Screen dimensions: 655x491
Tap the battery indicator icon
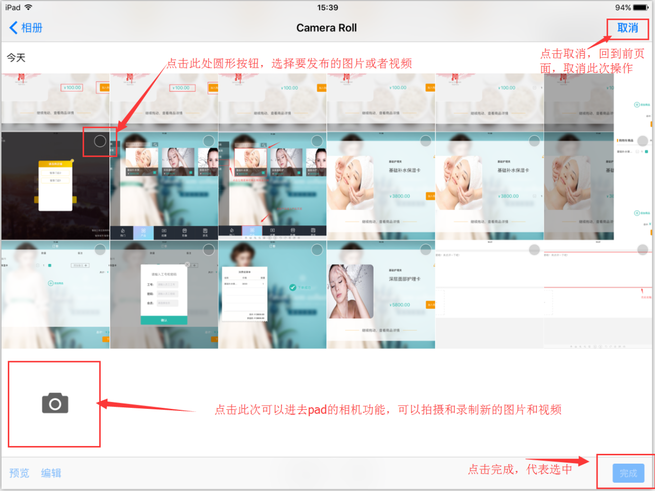coord(641,7)
